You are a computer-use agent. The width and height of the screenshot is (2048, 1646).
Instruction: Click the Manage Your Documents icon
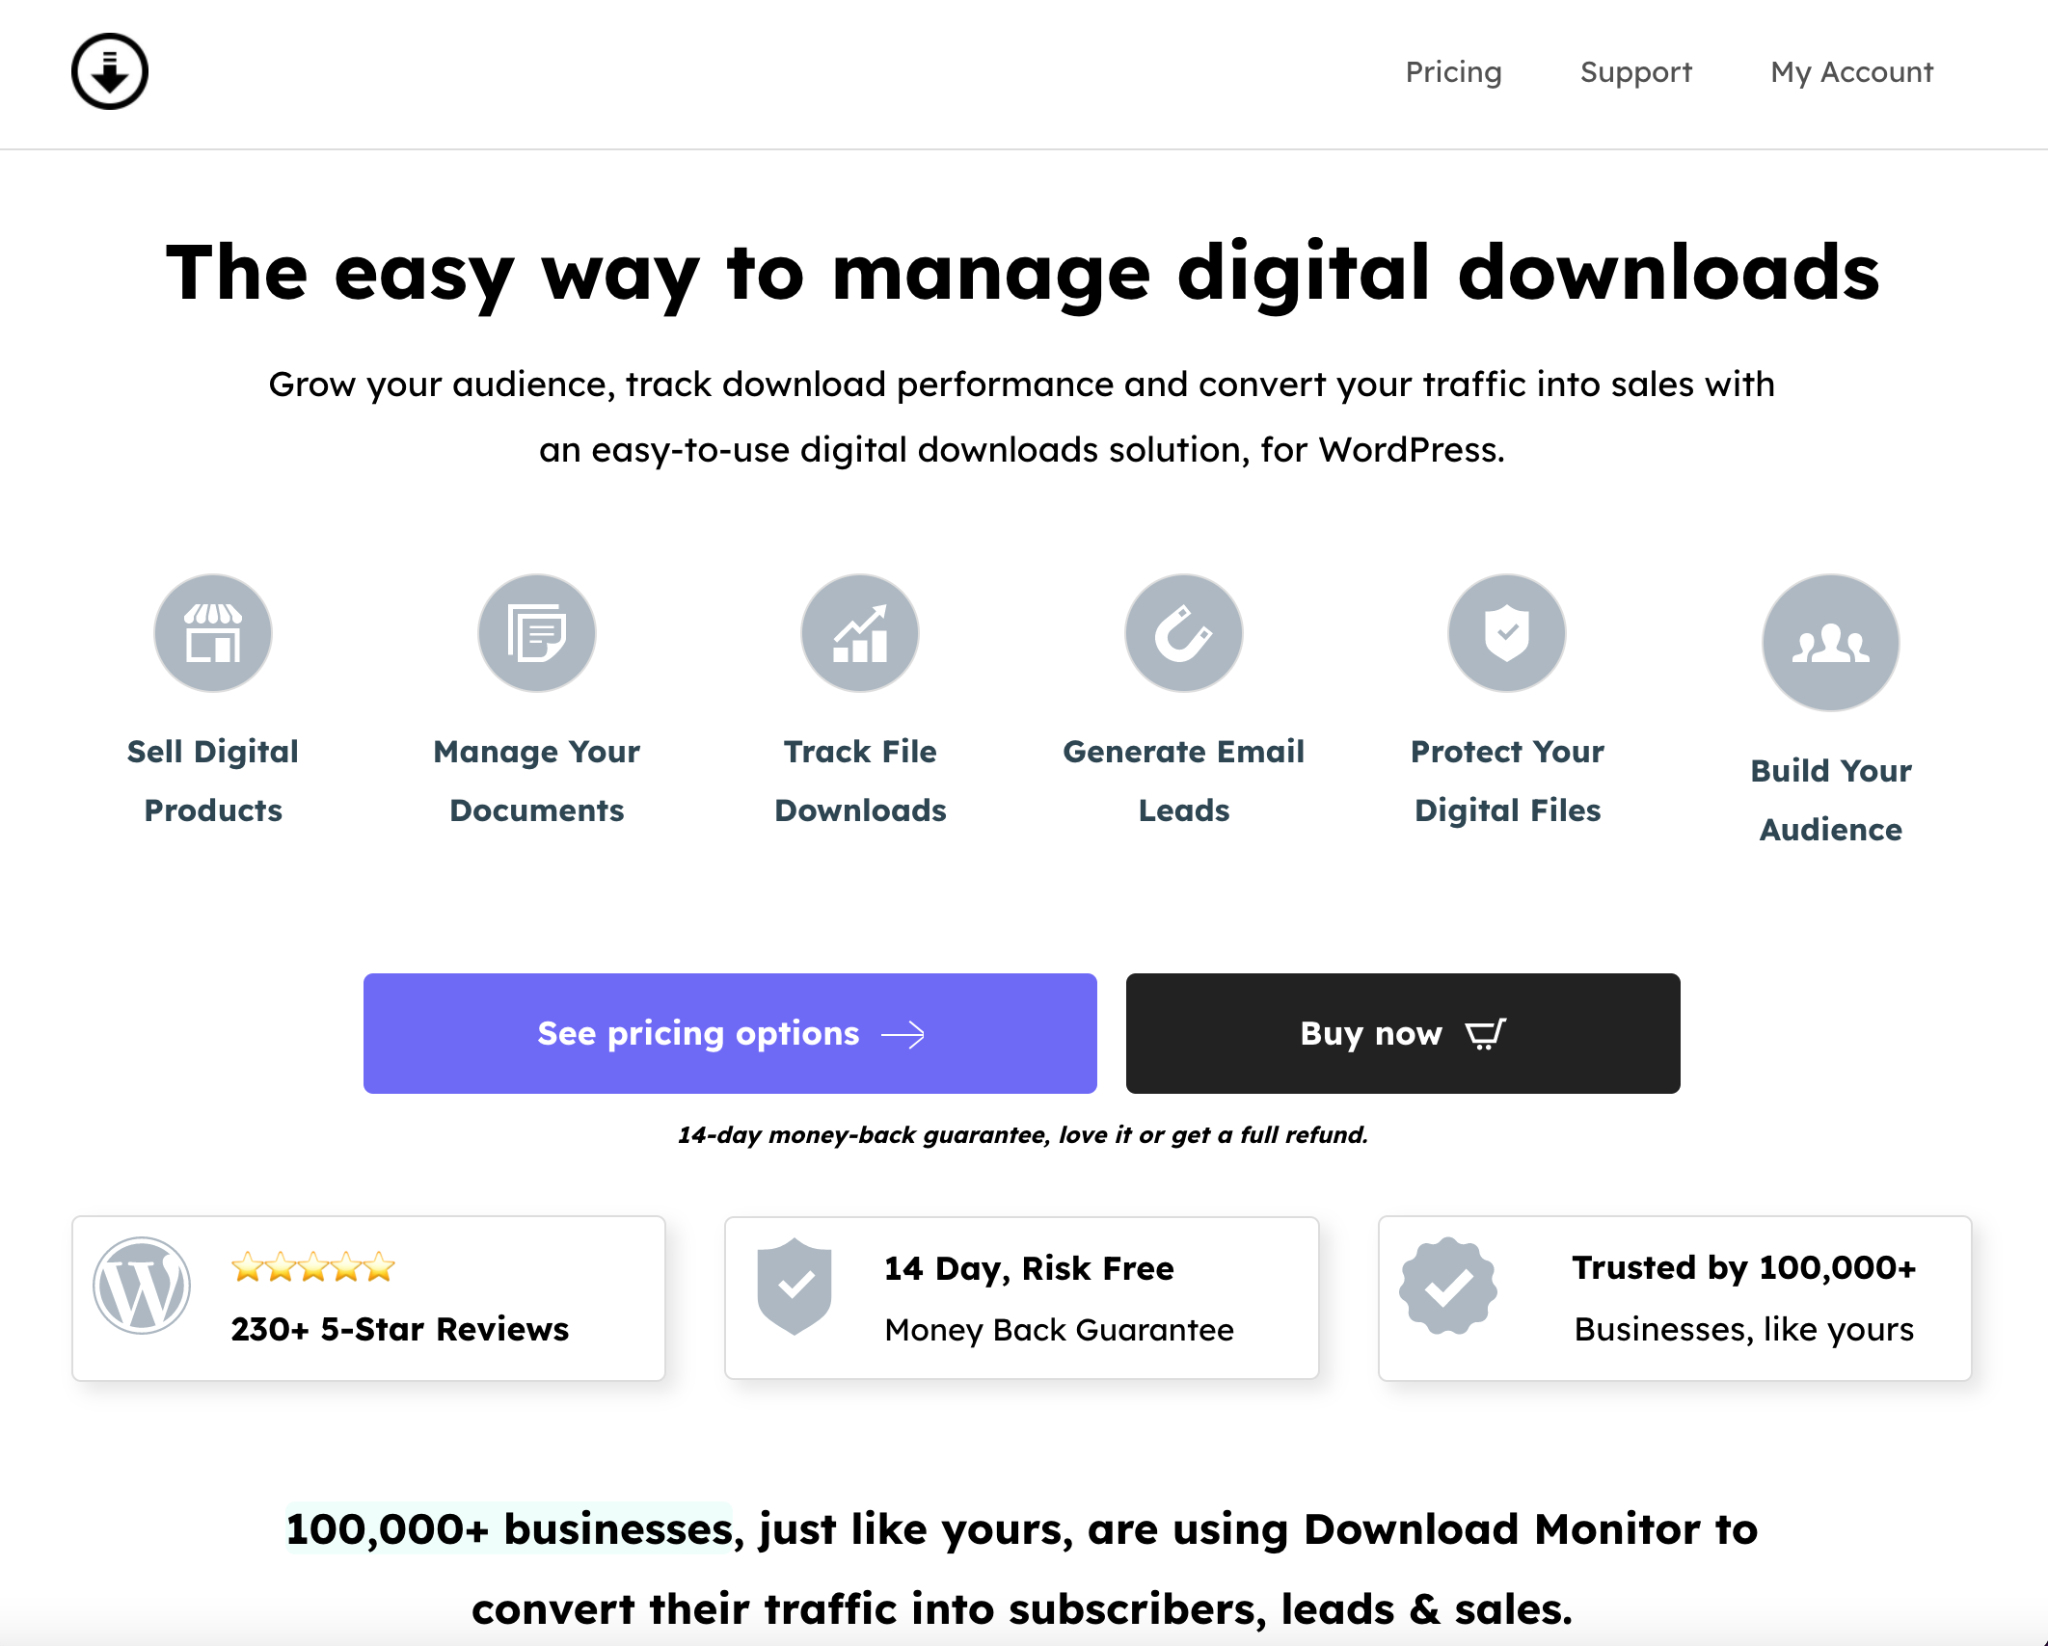pyautogui.click(x=537, y=633)
